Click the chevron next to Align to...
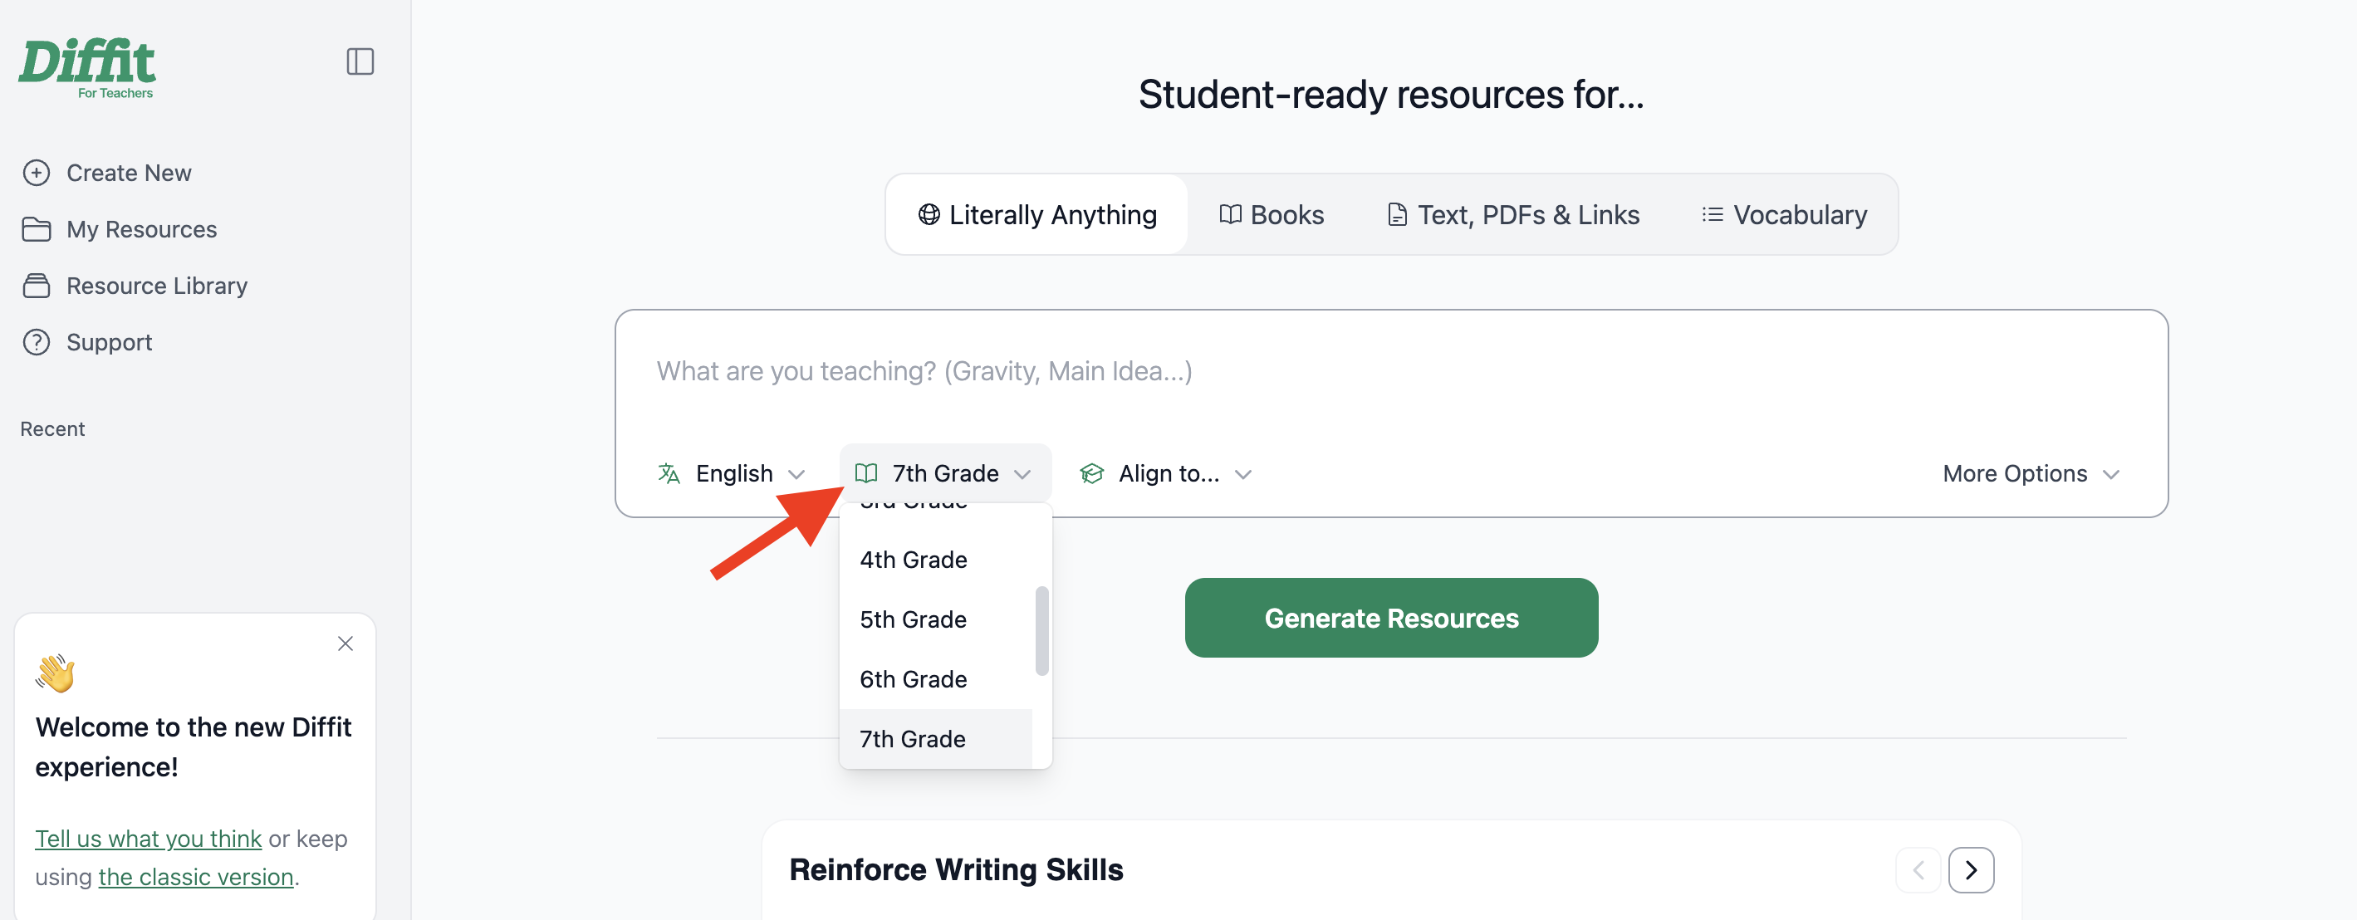The height and width of the screenshot is (920, 2357). click(x=1242, y=475)
